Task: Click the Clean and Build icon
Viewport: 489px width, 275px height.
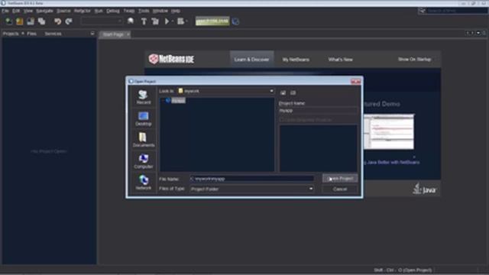Action: [x=155, y=21]
